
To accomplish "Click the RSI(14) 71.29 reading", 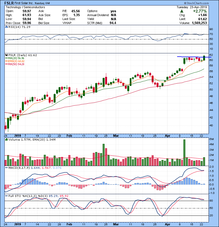I will tap(19, 27).
